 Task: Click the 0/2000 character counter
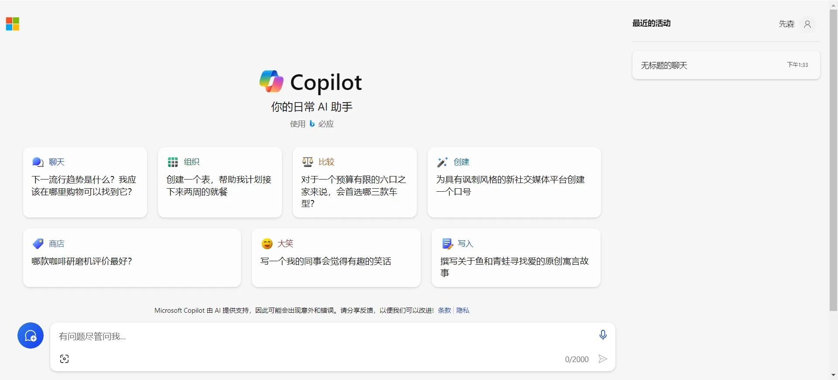click(577, 359)
